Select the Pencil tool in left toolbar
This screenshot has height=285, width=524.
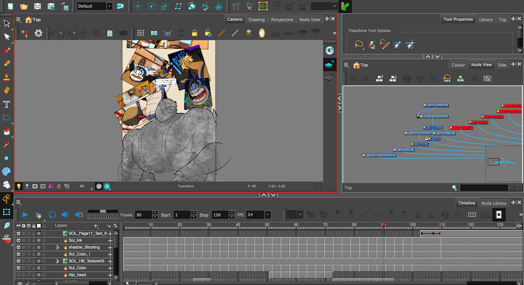[7, 63]
